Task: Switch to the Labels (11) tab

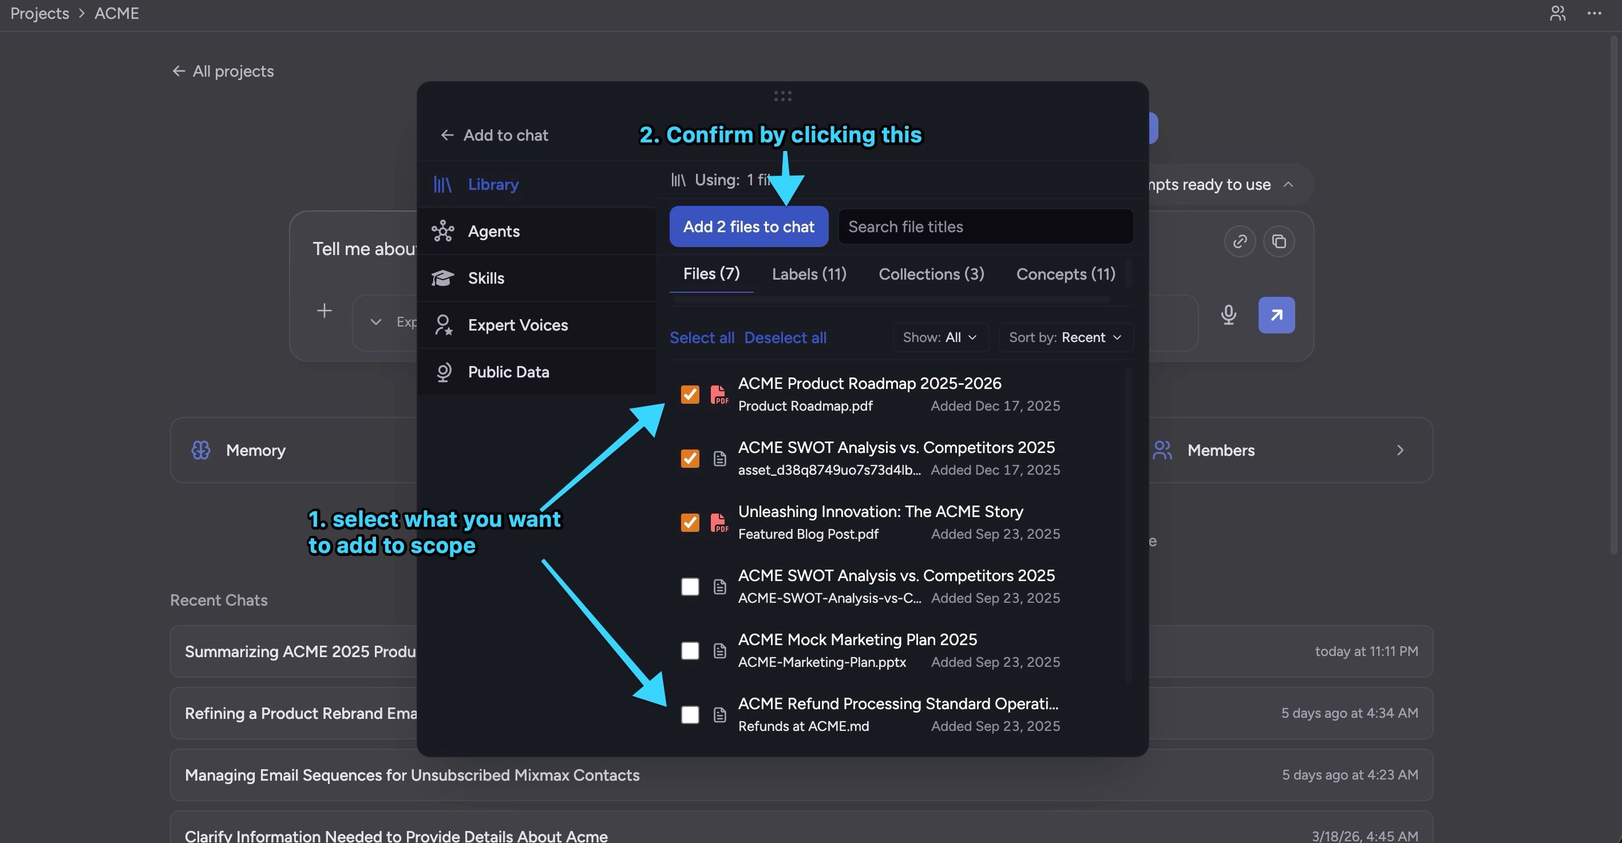Action: 809,275
